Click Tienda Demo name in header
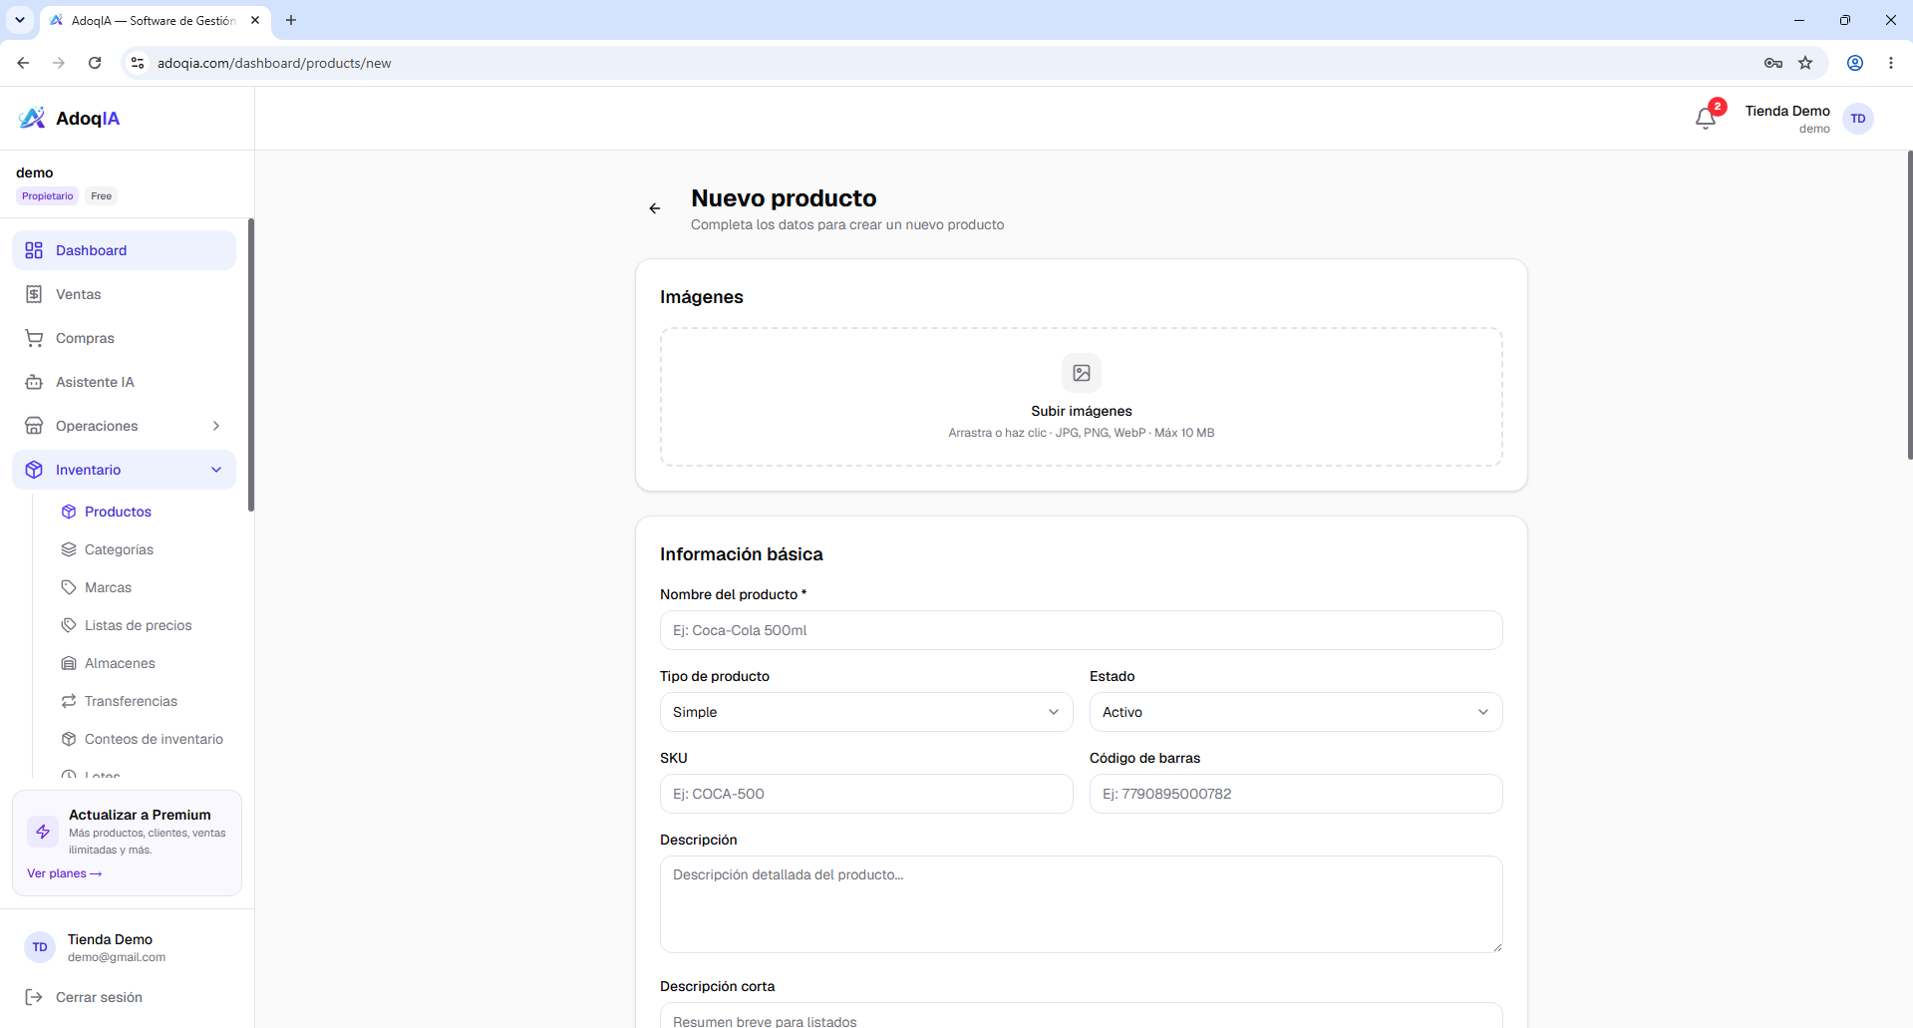The width and height of the screenshot is (1913, 1028). pyautogui.click(x=1787, y=111)
